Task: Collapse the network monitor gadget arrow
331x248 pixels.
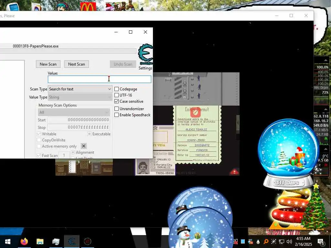Action: pyautogui.click(x=326, y=109)
